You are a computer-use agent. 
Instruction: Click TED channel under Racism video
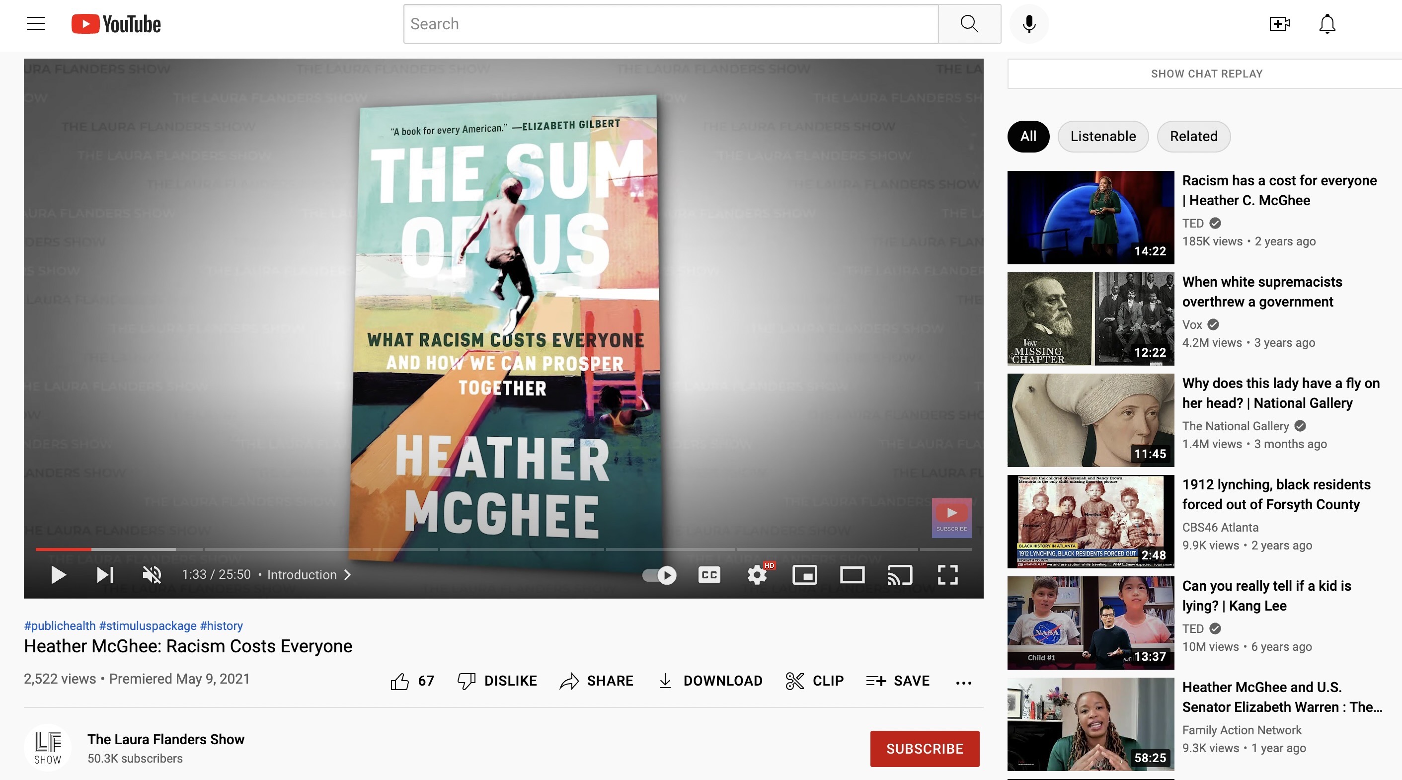[1193, 223]
